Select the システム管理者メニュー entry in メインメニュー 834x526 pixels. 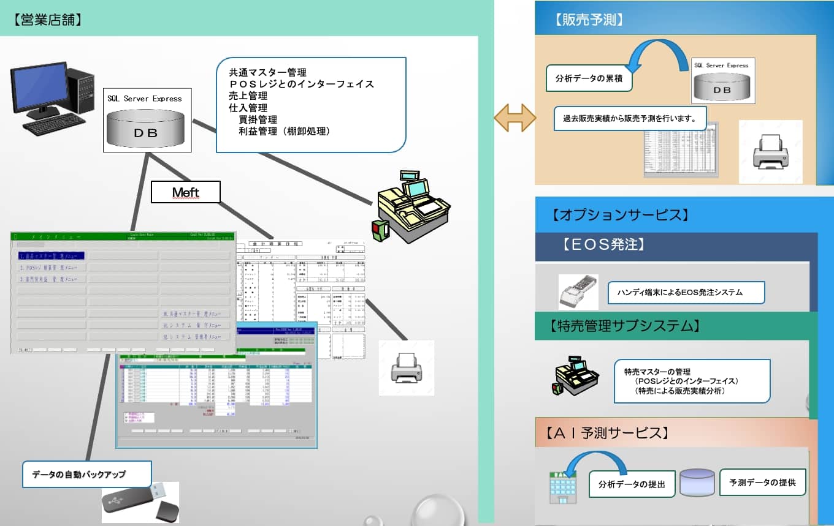point(196,337)
